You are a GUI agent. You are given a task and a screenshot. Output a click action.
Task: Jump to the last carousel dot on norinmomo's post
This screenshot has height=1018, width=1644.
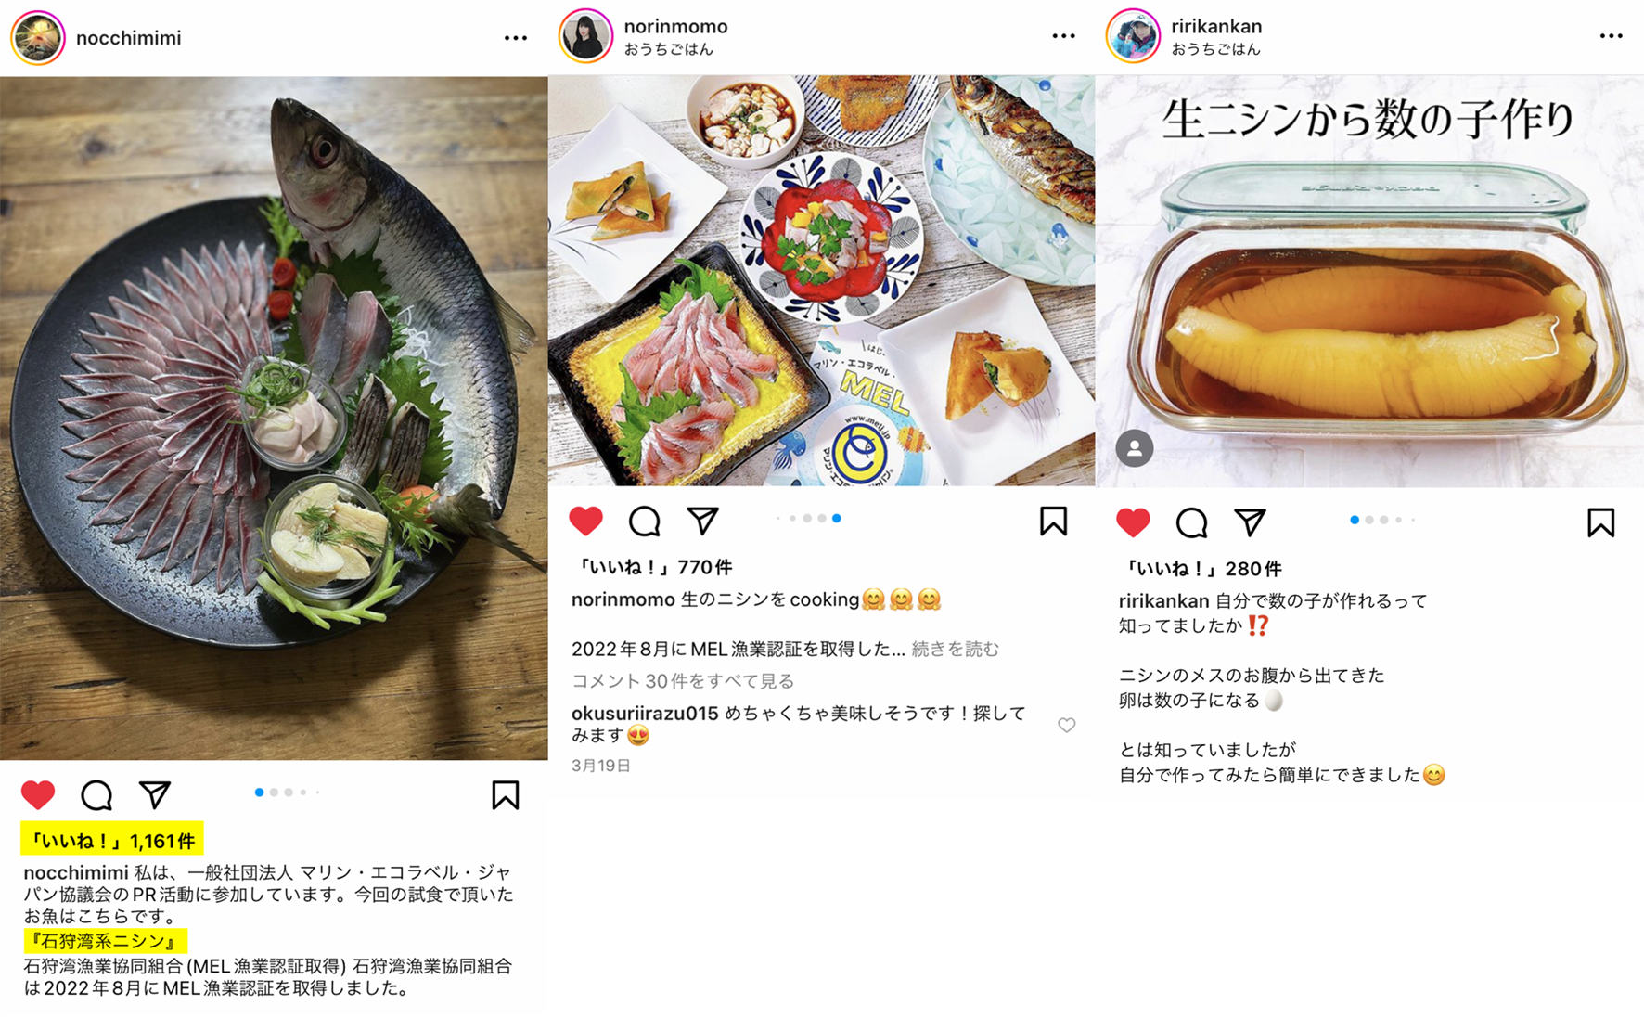837,518
